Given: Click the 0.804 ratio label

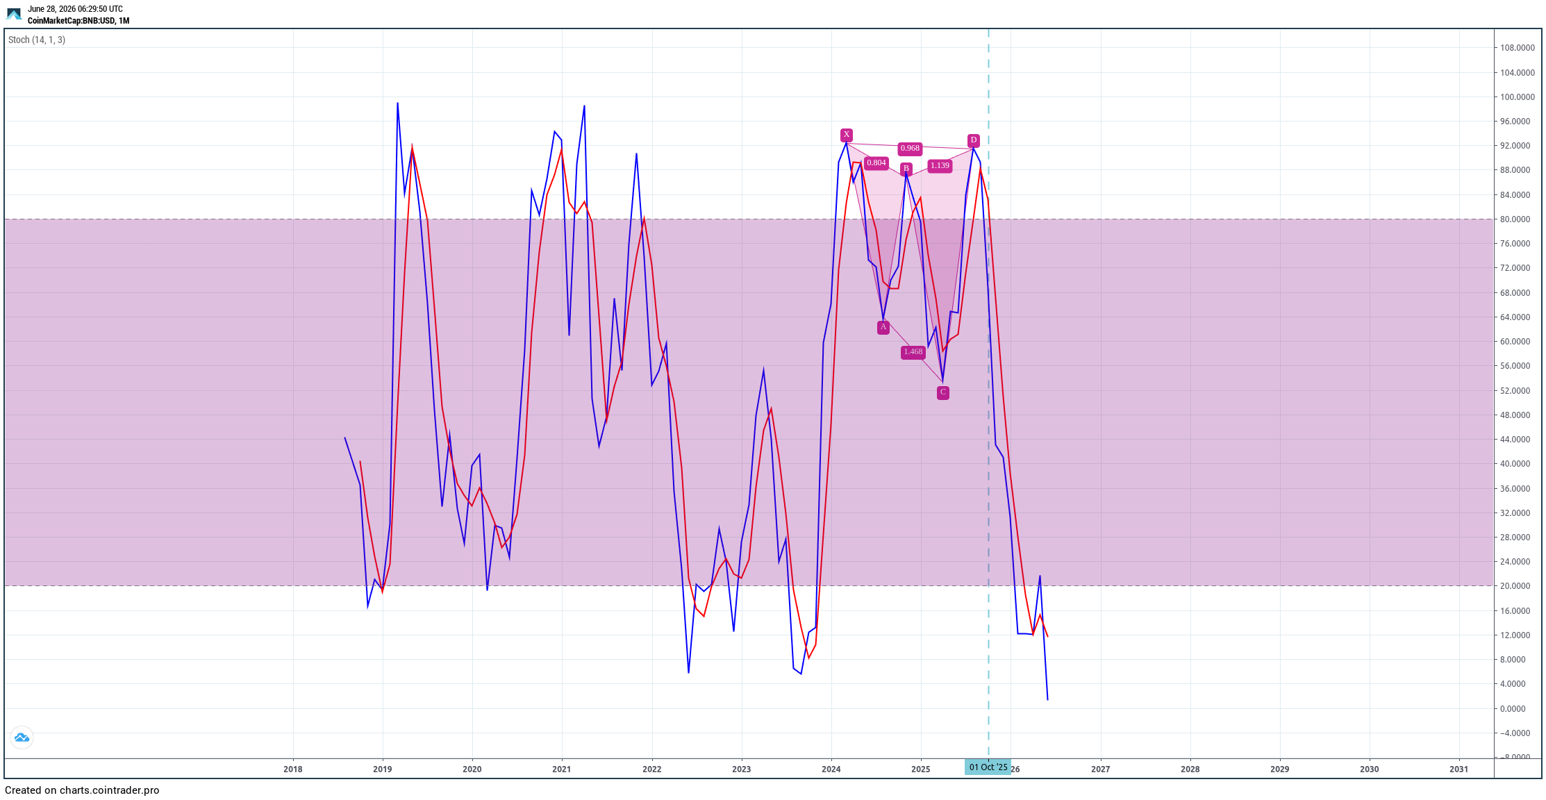Looking at the screenshot, I should pos(876,163).
